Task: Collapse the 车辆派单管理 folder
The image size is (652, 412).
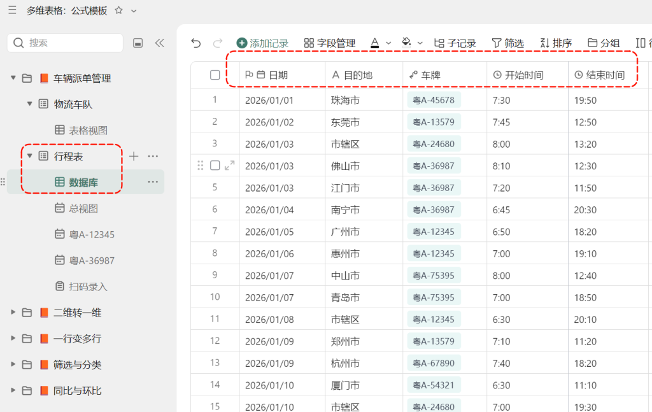Action: (13, 78)
